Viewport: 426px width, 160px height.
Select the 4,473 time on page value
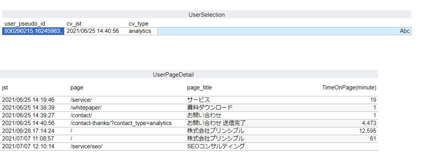(370, 123)
